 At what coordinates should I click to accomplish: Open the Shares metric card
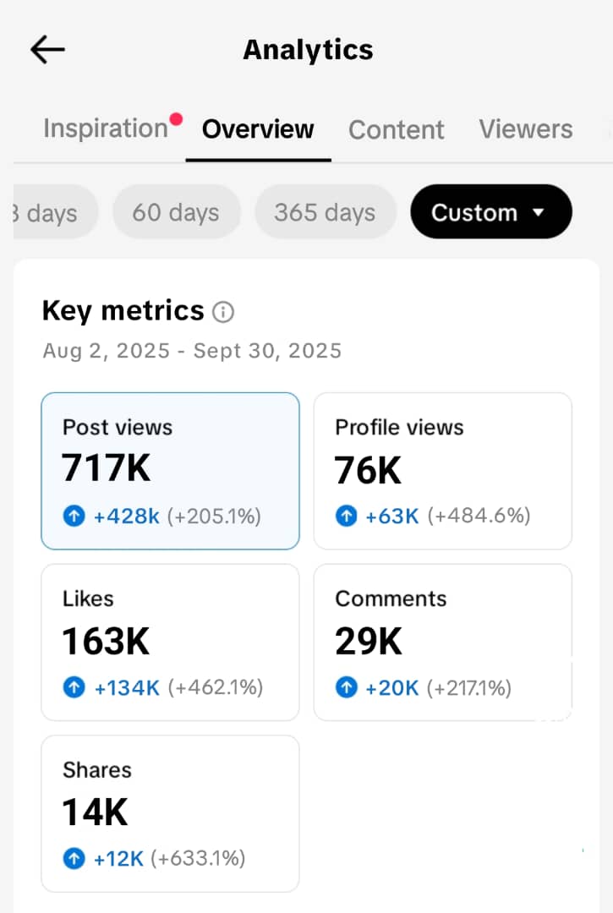pos(170,813)
